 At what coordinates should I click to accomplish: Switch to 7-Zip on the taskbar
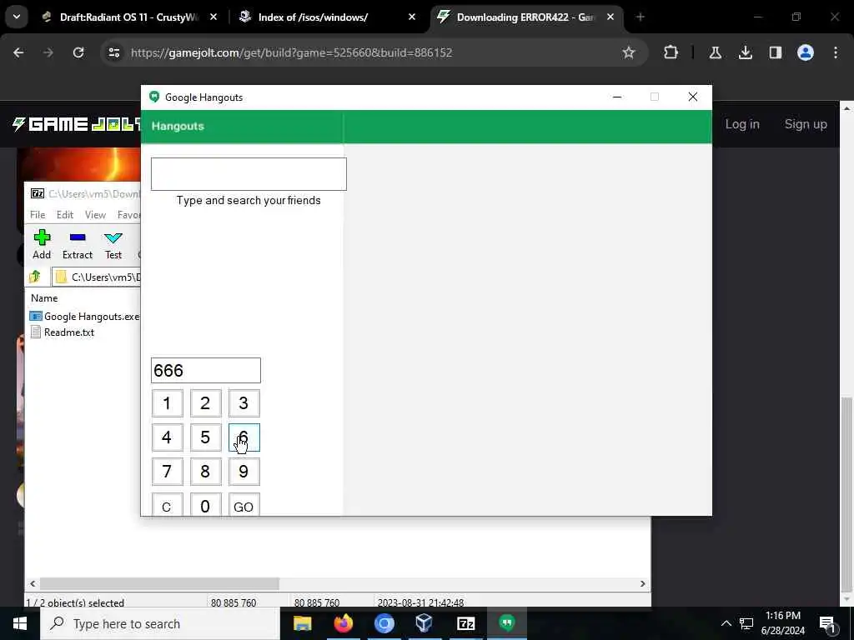(465, 623)
